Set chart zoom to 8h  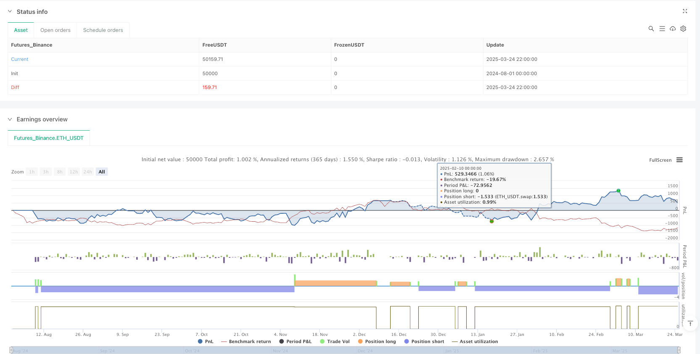(60, 172)
